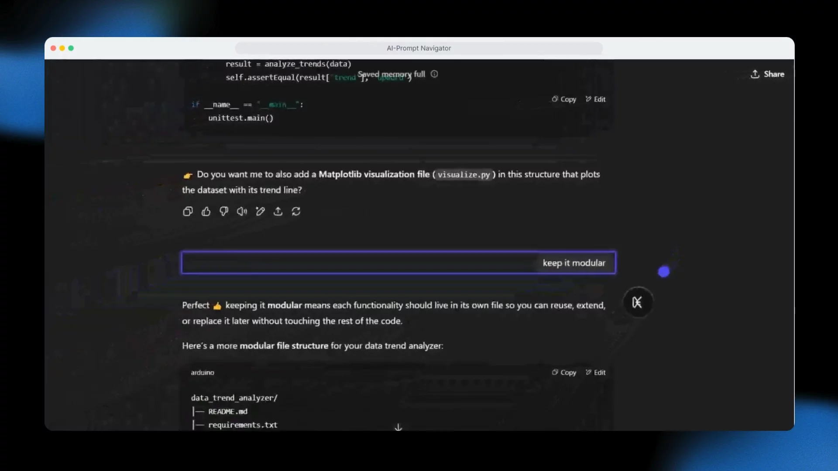
Task: Copy the arduino file structure code
Action: 564,372
